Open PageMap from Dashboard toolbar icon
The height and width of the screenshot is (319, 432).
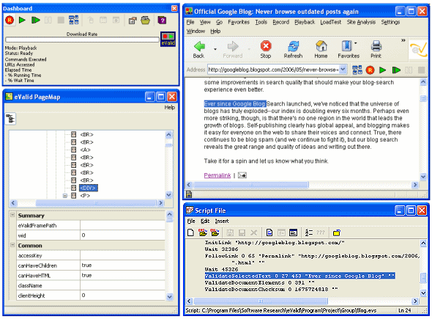[x=73, y=20]
